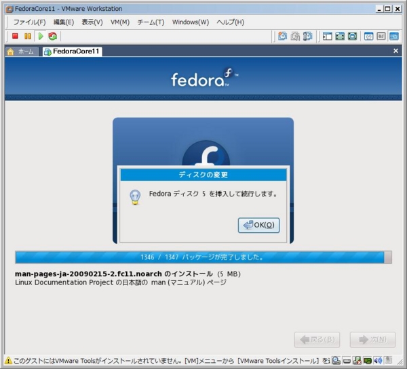The image size is (407, 369).
Task: Open the Snapshot Manager wrench icon
Action: 307,36
